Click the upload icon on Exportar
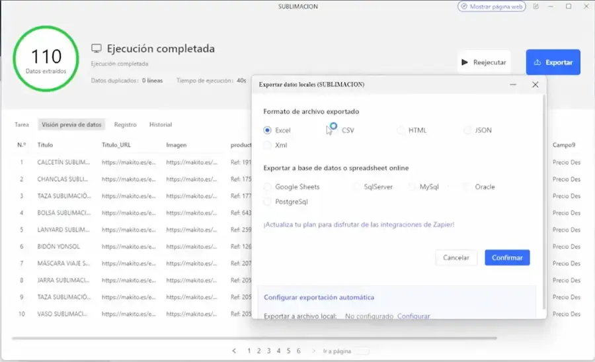595x362 pixels. 537,62
